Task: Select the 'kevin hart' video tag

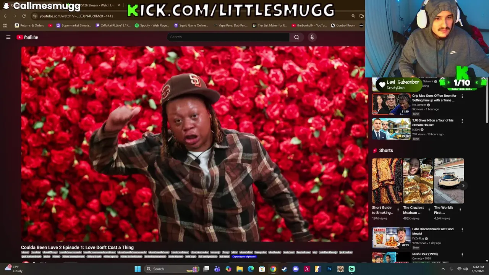Action: pos(289,252)
